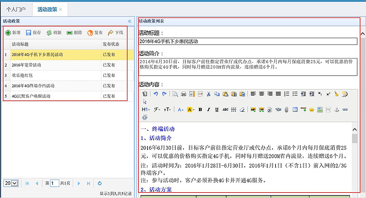The width and height of the screenshot is (366, 198).
Task: Select row 2016年宽带活动
Action: (x=68, y=65)
